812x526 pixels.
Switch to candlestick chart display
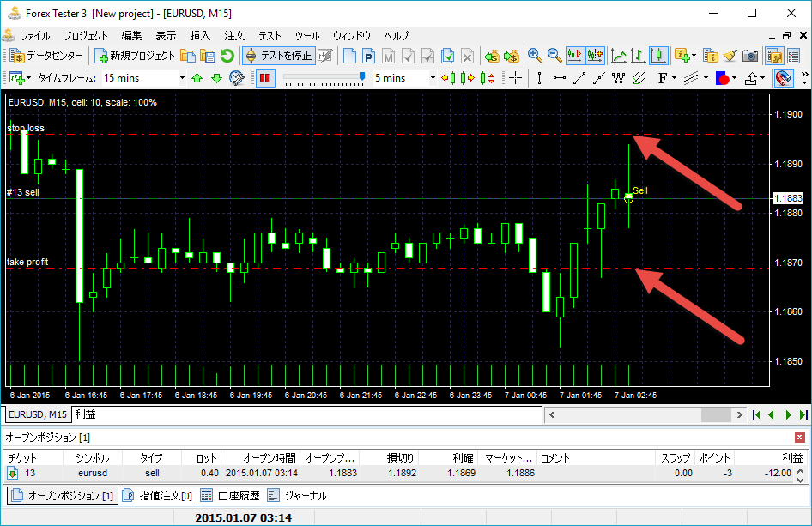point(659,56)
